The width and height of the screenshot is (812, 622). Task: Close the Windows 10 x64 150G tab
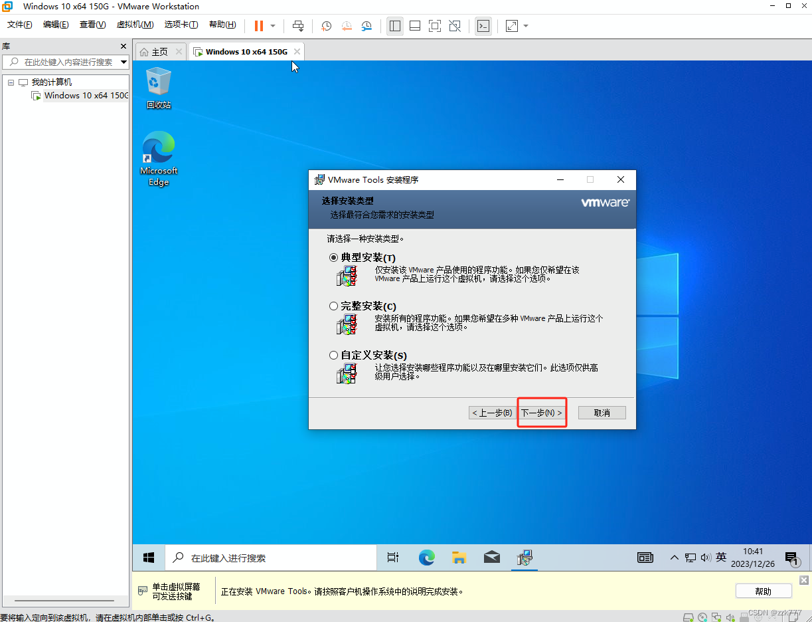click(x=297, y=52)
